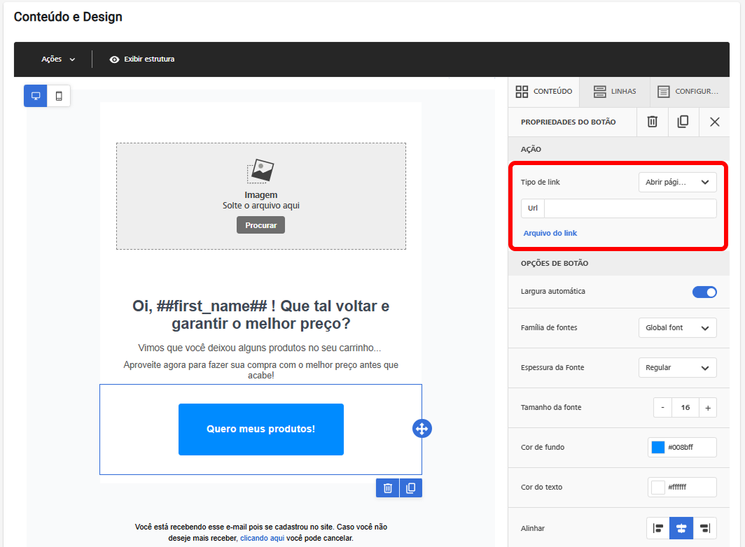Image resolution: width=745 pixels, height=547 pixels.
Task: Disable Largura automática switch
Action: [704, 292]
